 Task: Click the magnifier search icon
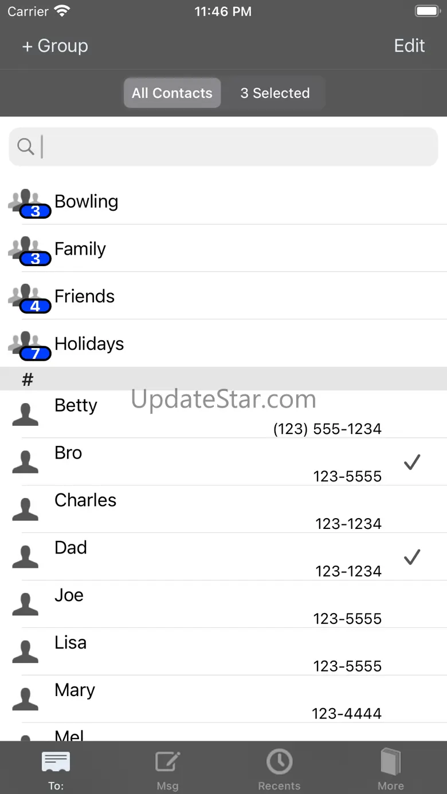[26, 147]
